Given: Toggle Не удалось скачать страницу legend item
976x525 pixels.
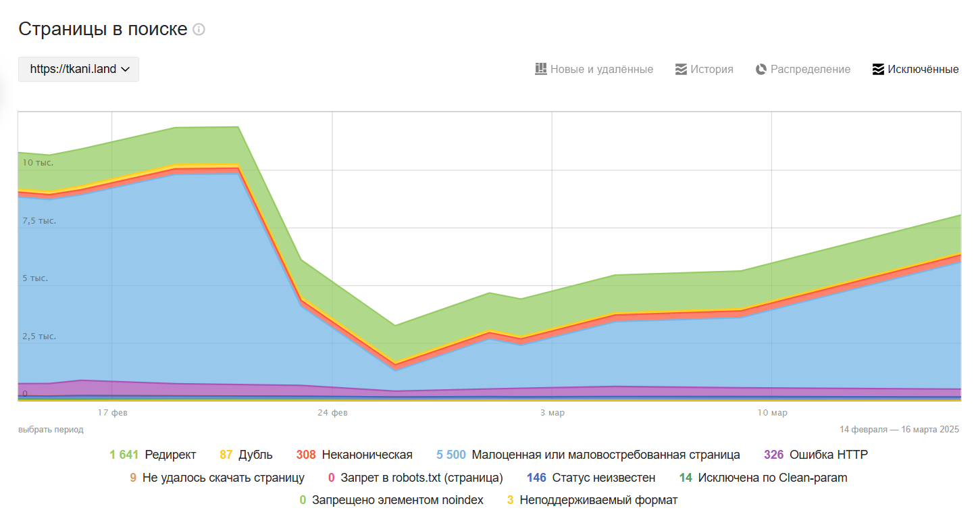Looking at the screenshot, I should click(223, 478).
